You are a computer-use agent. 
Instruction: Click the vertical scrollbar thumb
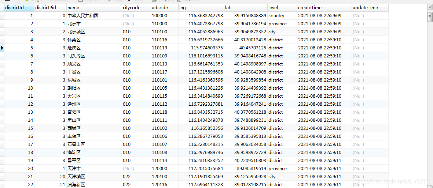430,17
